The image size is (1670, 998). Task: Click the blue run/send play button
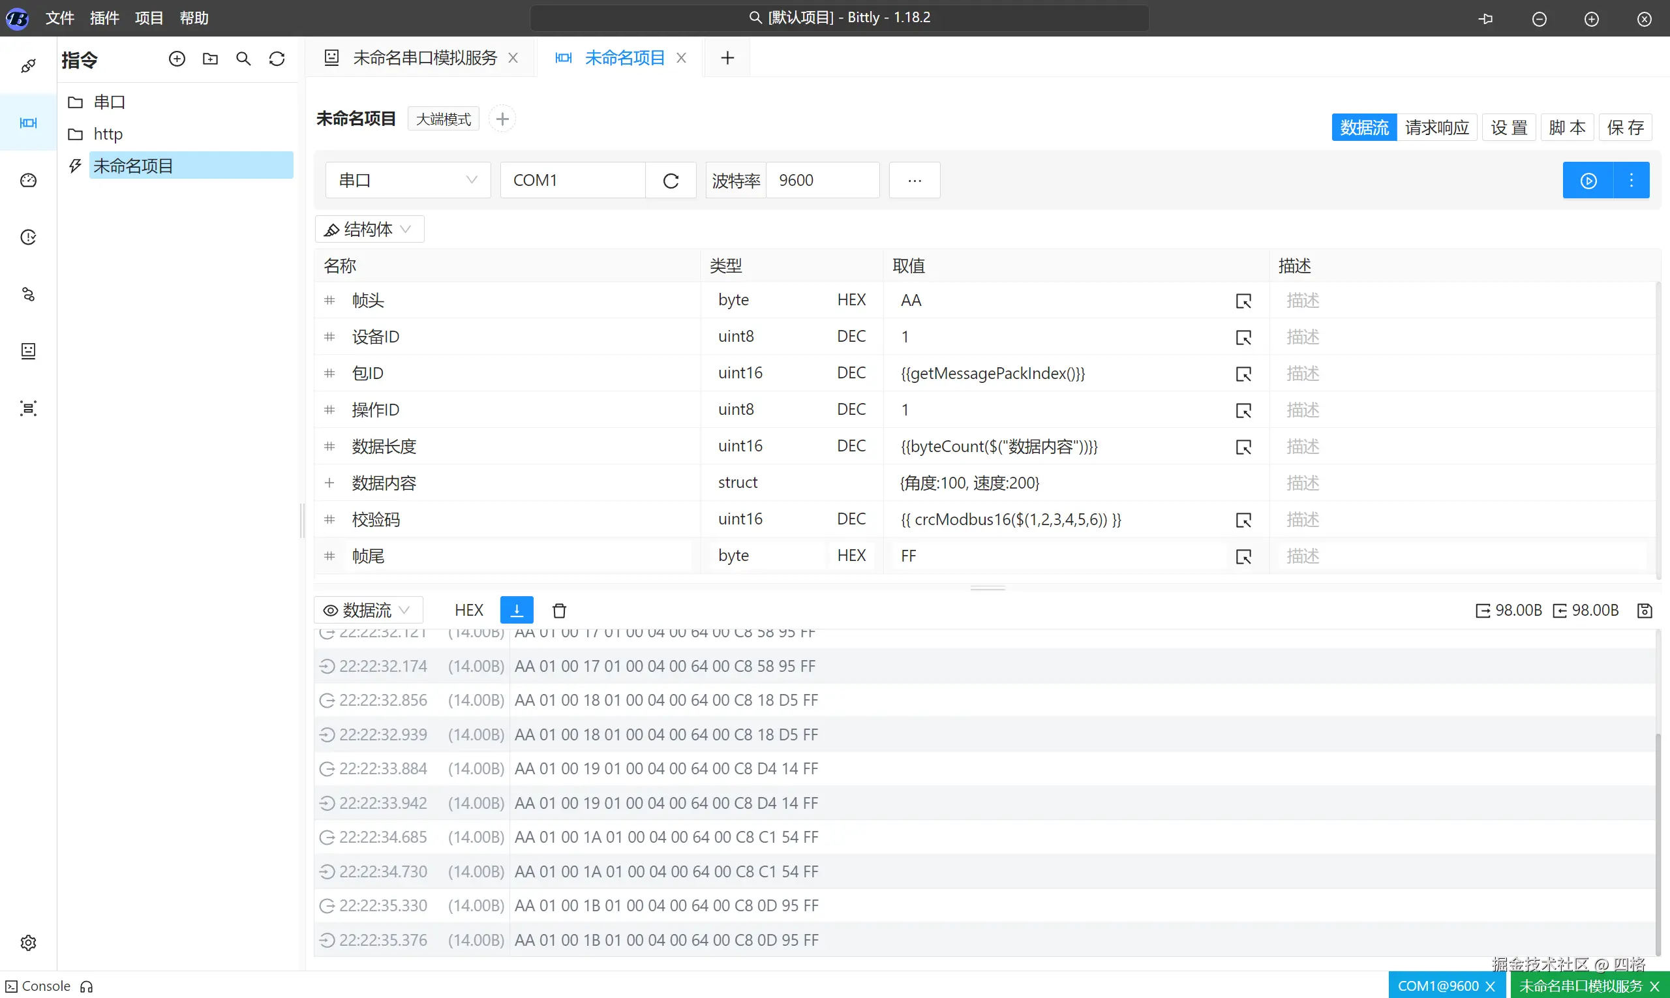1588,180
